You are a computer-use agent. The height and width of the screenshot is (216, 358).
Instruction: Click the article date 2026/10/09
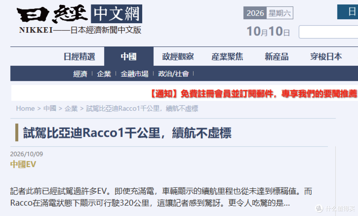pos(27,154)
